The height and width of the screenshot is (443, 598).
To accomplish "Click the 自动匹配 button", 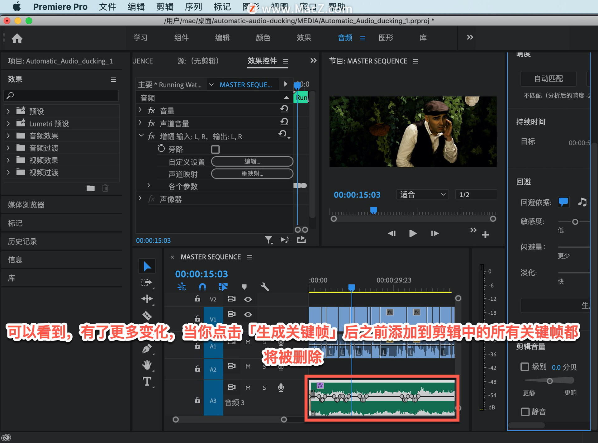I will [548, 79].
